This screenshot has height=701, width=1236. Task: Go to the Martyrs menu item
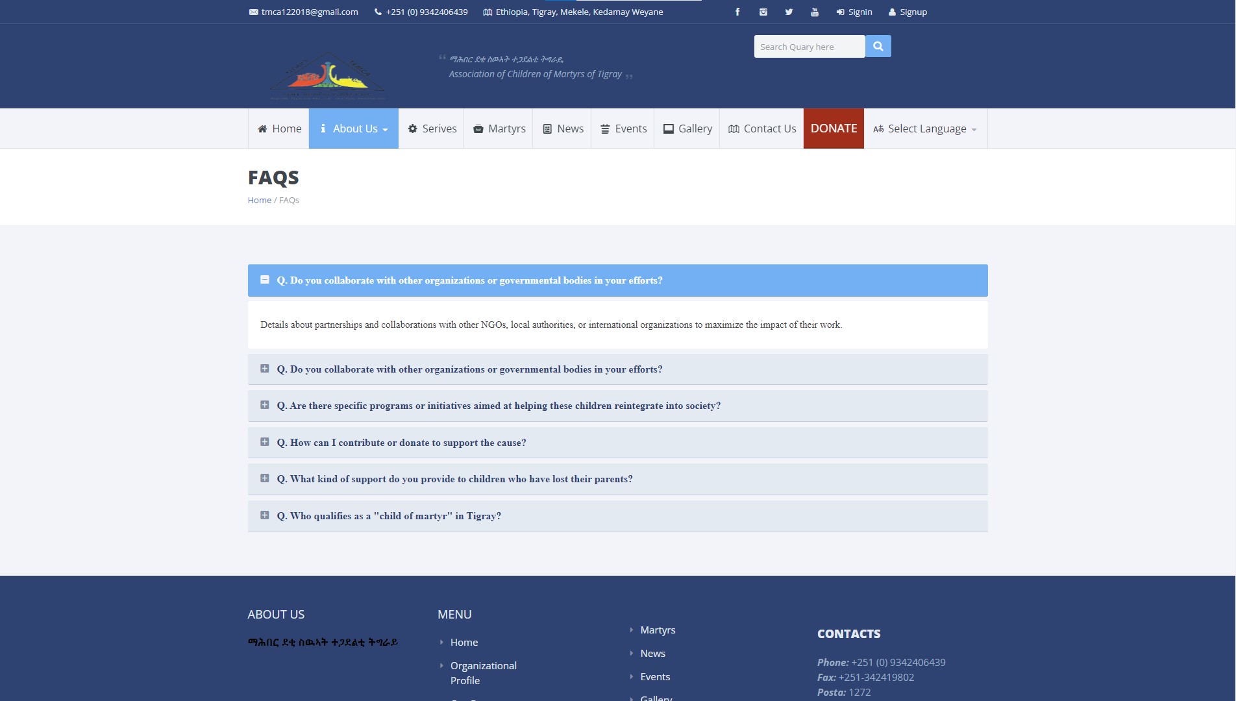click(x=499, y=129)
